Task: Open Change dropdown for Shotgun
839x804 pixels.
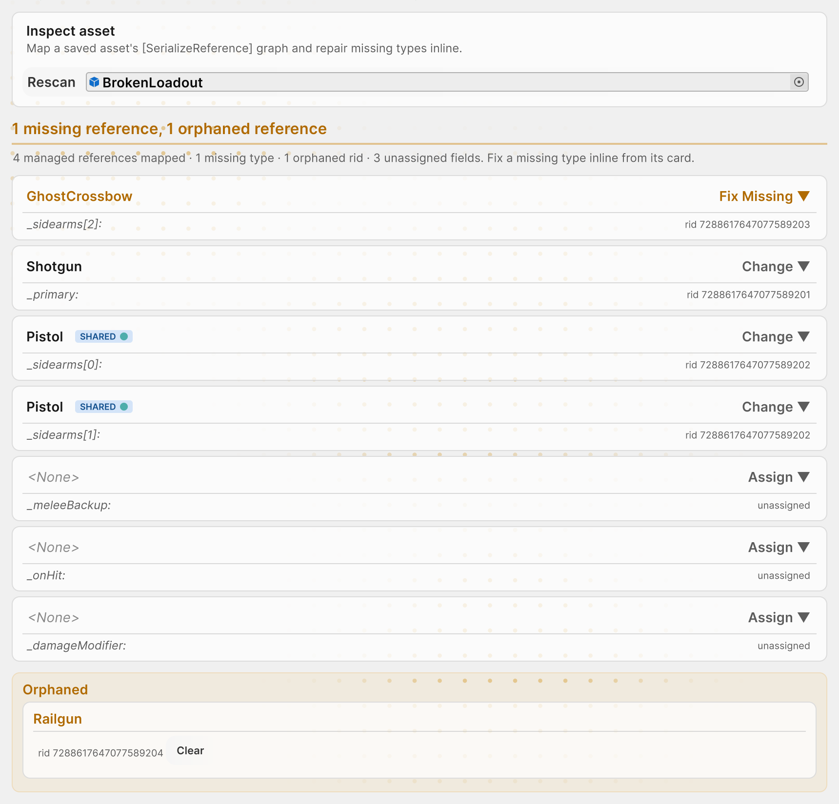Action: [x=776, y=266]
